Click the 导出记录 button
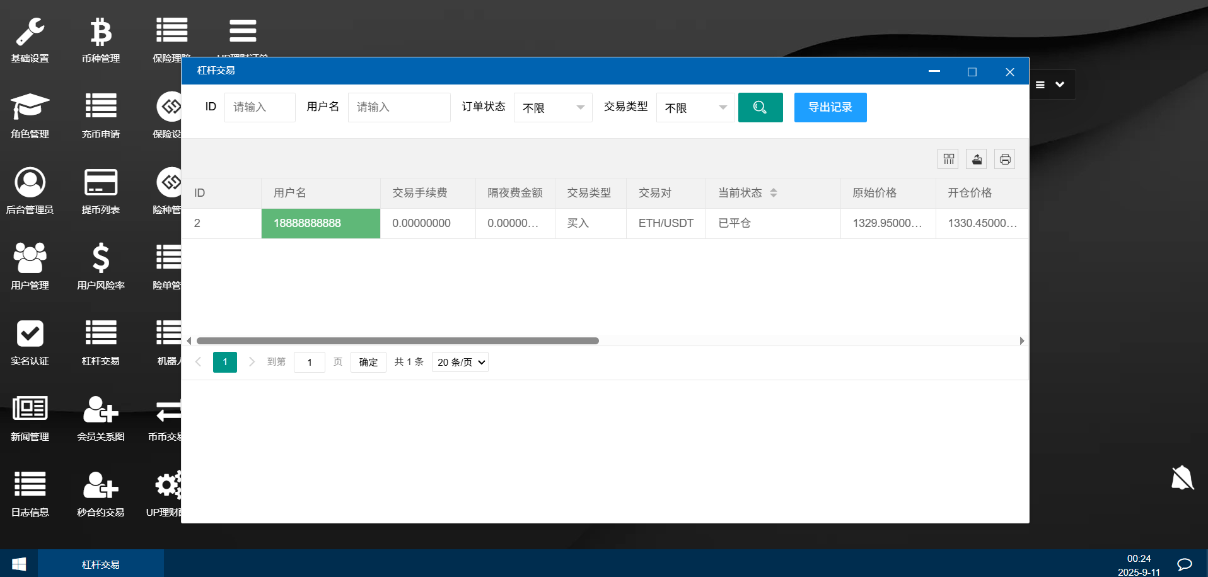This screenshot has height=577, width=1208. (x=830, y=108)
